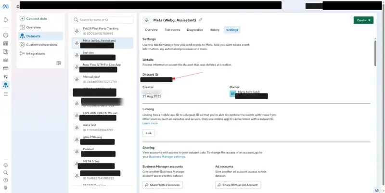The height and width of the screenshot is (193, 385).
Task: Select the Feb28 First Party Tracking dataset
Action: point(103,31)
